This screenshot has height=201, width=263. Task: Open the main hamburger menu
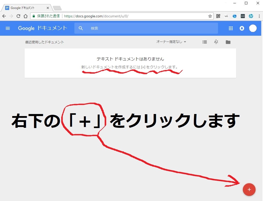coord(8,28)
